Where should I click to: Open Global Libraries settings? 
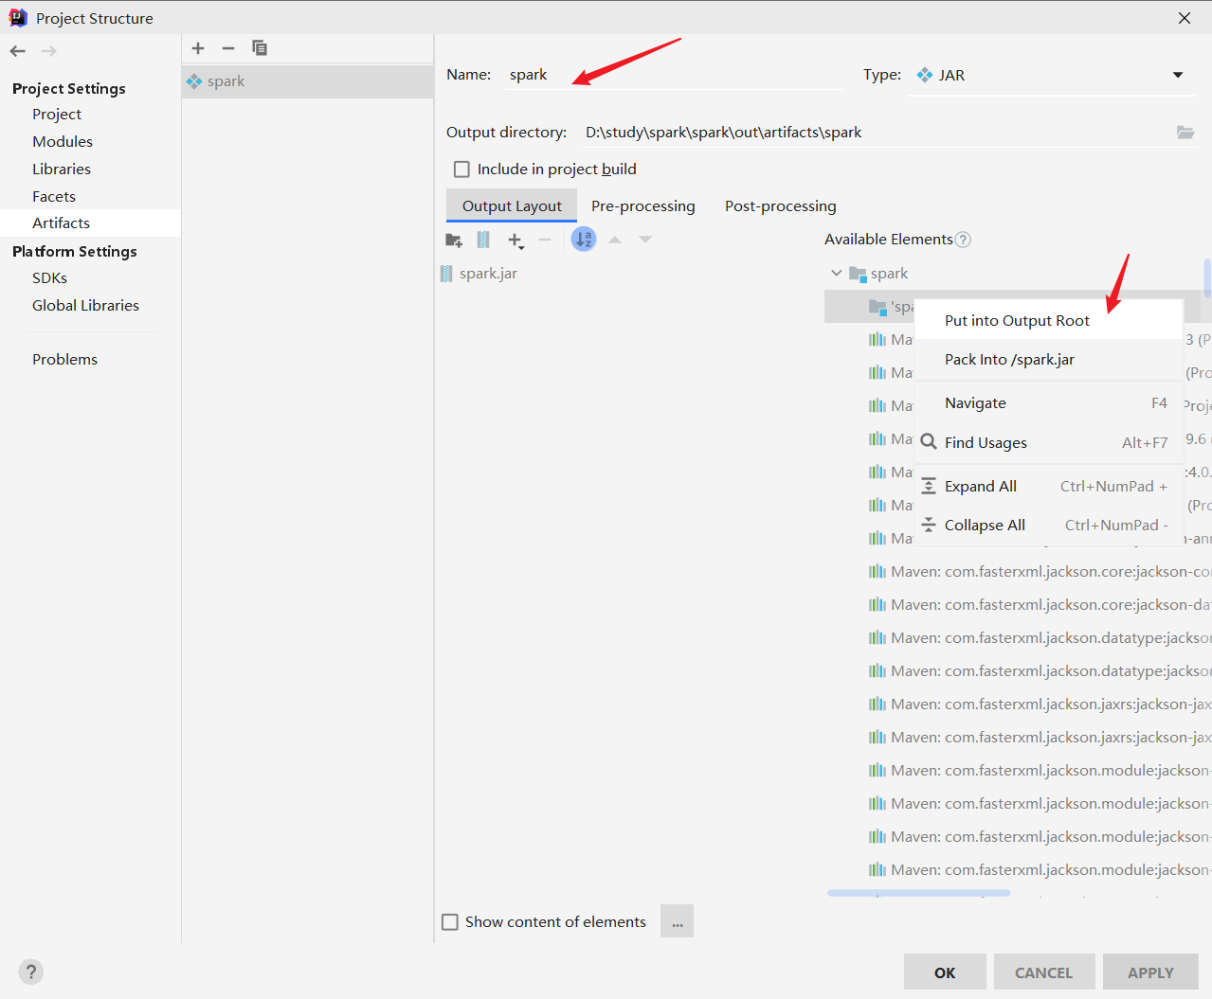(85, 306)
